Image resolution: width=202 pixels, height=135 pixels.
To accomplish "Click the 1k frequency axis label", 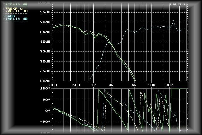I will tap(93, 85).
